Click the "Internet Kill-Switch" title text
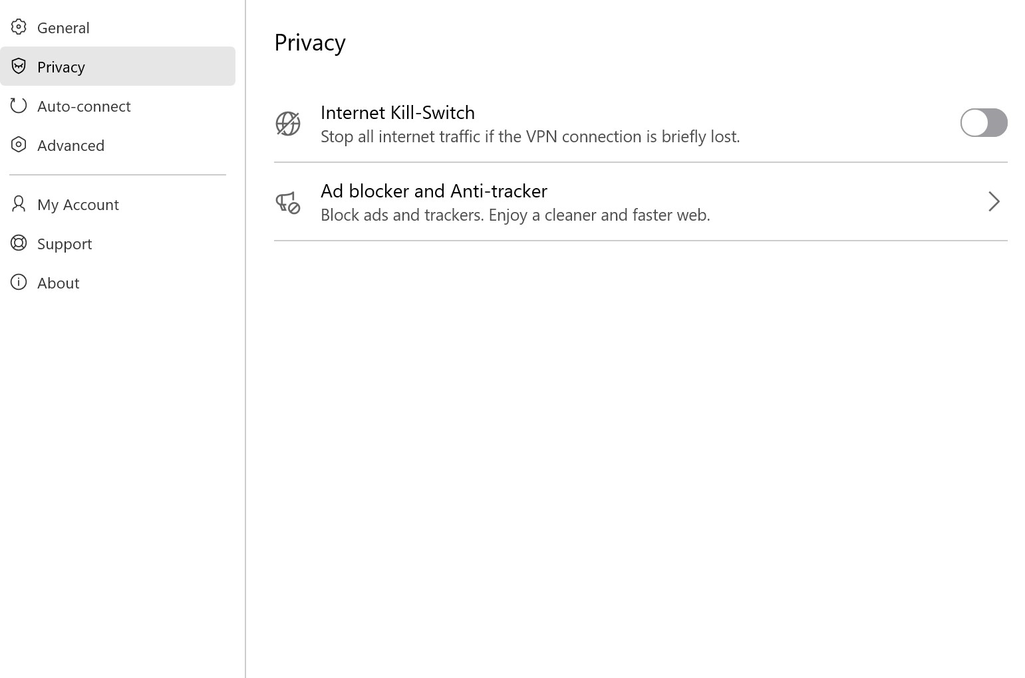Screen dimensions: 1025x678 [397, 112]
